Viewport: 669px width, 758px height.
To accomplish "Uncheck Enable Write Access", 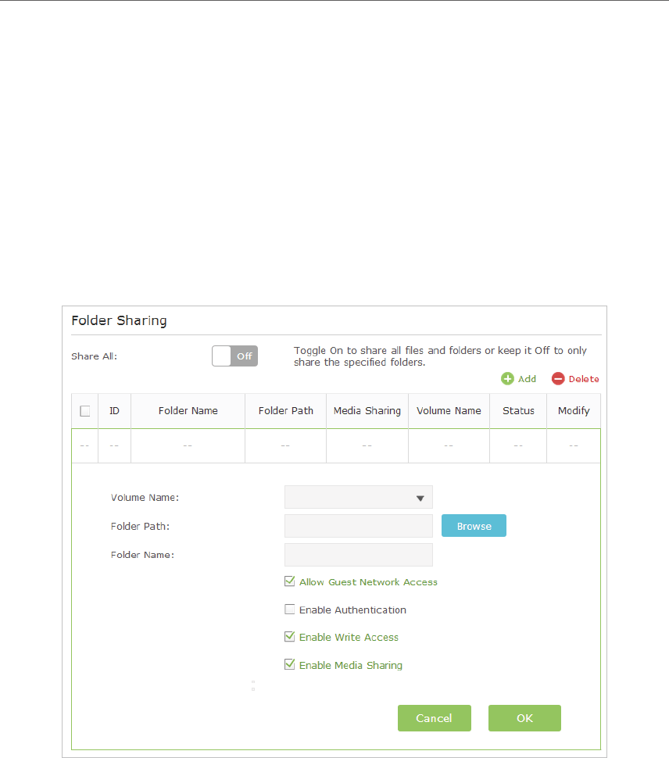I will [289, 637].
